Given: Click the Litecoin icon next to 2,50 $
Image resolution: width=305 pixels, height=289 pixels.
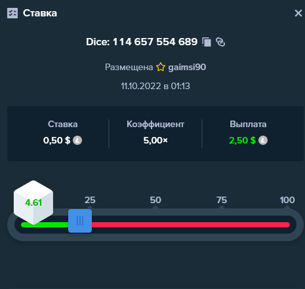Looking at the screenshot, I should tap(263, 140).
